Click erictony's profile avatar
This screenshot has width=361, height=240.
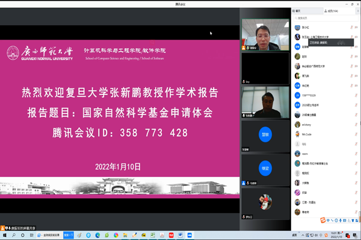(x=297, y=124)
